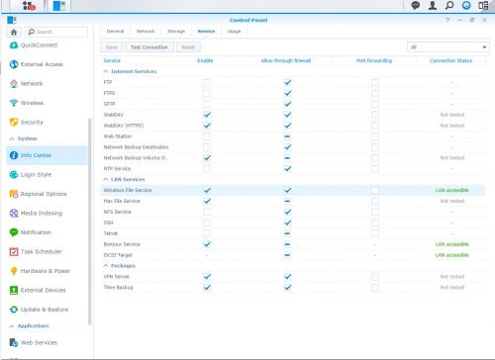495x360 pixels.
Task: Click the Reset button
Action: (x=188, y=47)
